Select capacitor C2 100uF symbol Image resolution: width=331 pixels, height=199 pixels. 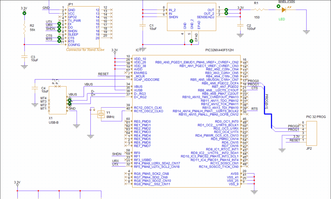pos(240,26)
